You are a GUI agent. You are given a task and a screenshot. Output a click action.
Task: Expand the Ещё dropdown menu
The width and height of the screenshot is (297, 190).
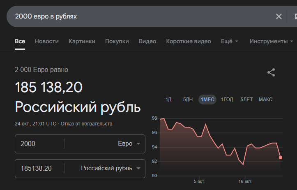coord(229,42)
